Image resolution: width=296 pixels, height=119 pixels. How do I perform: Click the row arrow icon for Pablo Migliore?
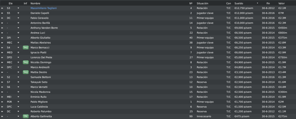click(x=2, y=102)
